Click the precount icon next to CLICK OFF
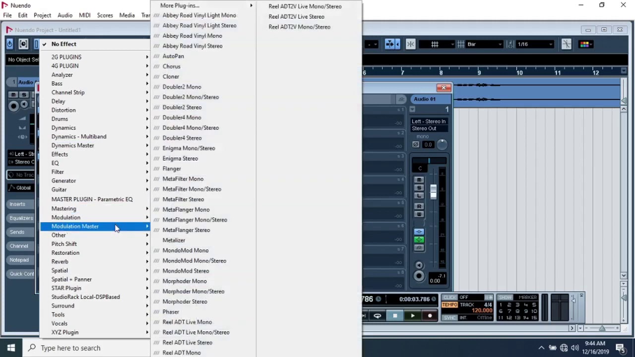 (489, 297)
